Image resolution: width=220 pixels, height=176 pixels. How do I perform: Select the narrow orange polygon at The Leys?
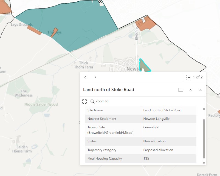[54, 33]
